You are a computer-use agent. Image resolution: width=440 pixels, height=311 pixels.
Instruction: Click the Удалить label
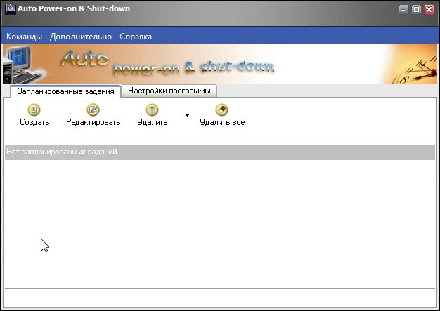pyautogui.click(x=152, y=122)
